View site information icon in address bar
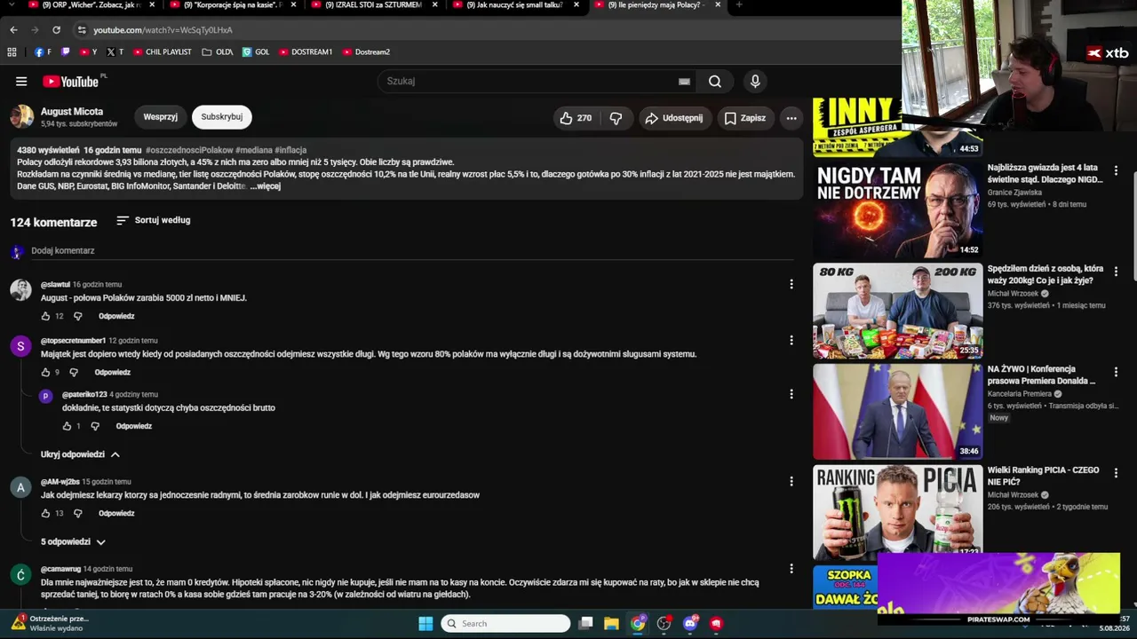This screenshot has height=639, width=1137. 82,30
